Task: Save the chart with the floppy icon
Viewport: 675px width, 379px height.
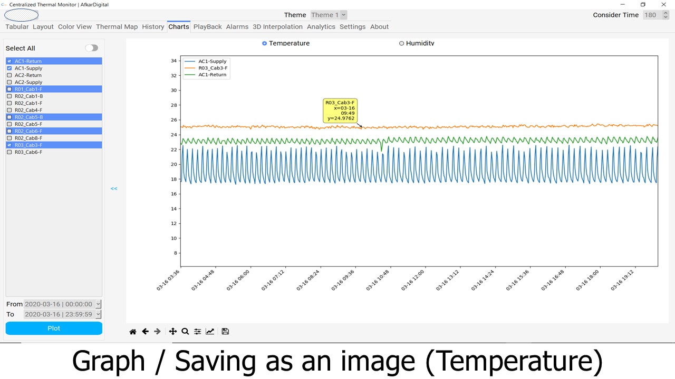Action: [225, 332]
